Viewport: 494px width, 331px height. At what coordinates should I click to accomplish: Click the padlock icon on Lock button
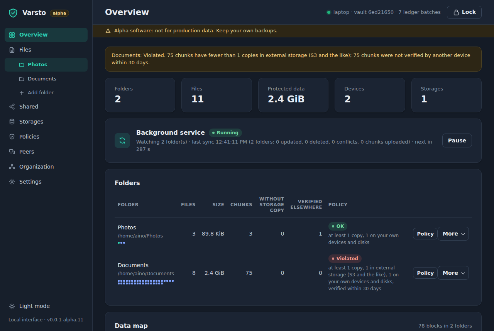456,12
